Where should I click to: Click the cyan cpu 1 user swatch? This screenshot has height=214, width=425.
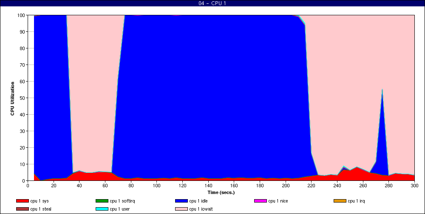pos(102,209)
